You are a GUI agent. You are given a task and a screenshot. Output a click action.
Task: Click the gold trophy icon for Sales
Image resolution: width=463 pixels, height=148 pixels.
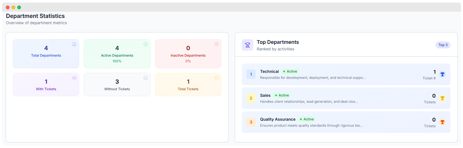tap(442, 98)
